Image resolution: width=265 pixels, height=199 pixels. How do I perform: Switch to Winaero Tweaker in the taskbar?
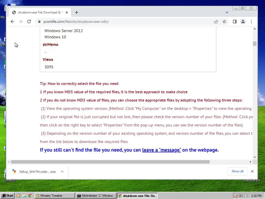point(55,196)
